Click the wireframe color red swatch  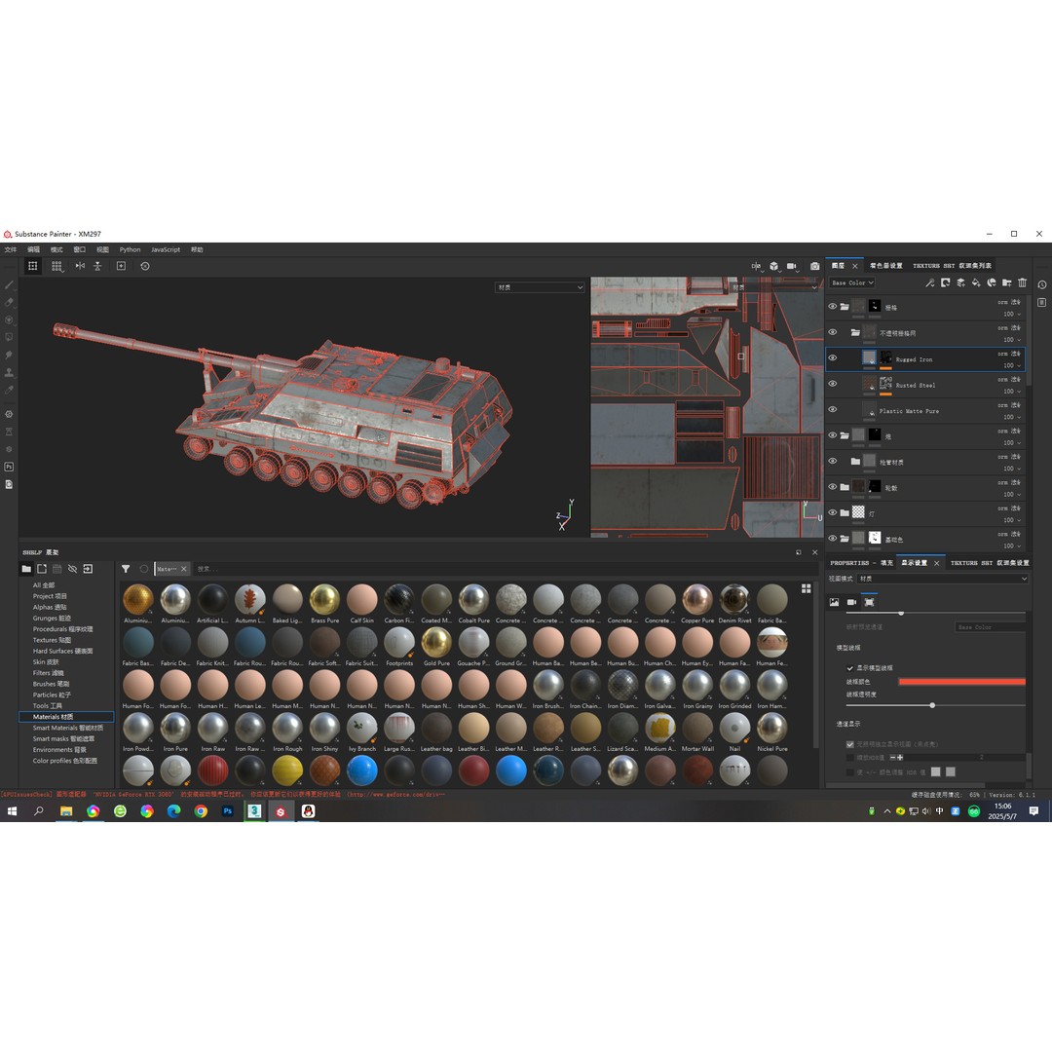[x=961, y=682]
